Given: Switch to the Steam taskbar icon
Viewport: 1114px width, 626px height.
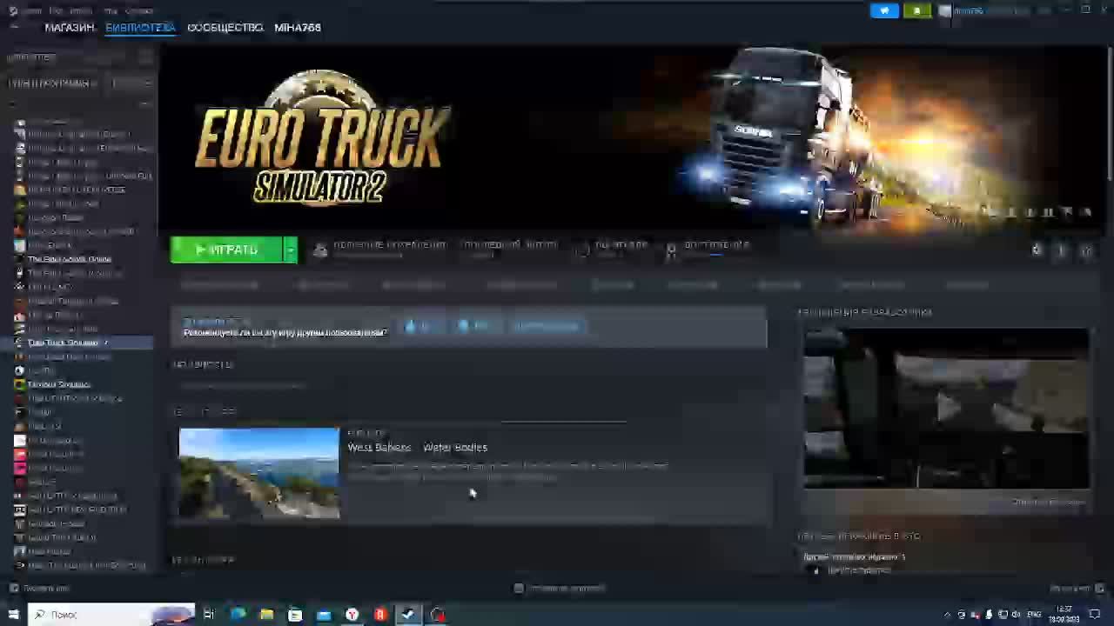Looking at the screenshot, I should coord(409,615).
